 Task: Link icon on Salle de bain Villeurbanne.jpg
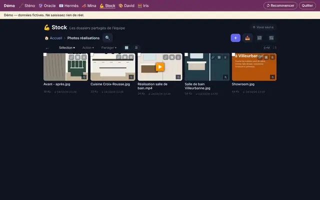212,57
